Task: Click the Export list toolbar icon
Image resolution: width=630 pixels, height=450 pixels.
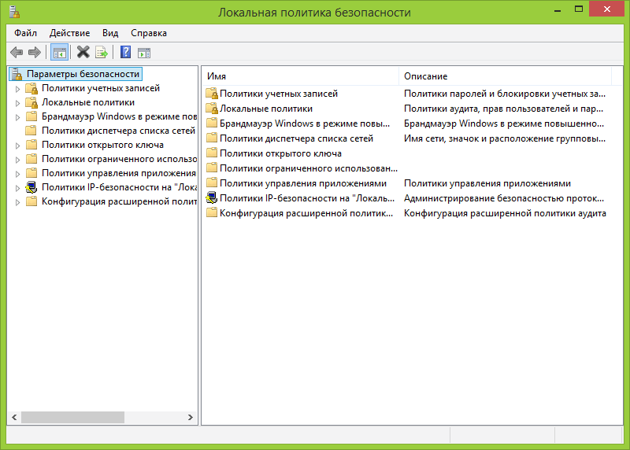Action: point(102,53)
